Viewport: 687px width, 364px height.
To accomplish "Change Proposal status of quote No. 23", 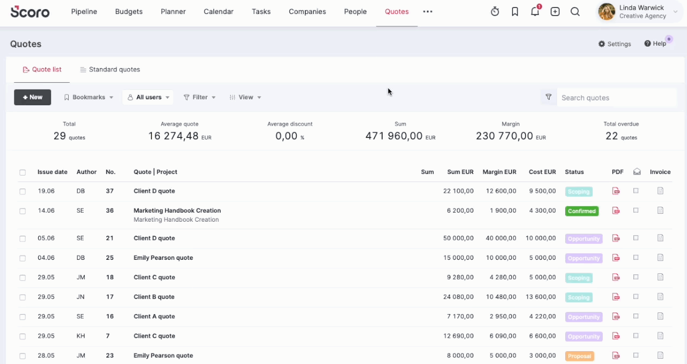I will click(580, 356).
